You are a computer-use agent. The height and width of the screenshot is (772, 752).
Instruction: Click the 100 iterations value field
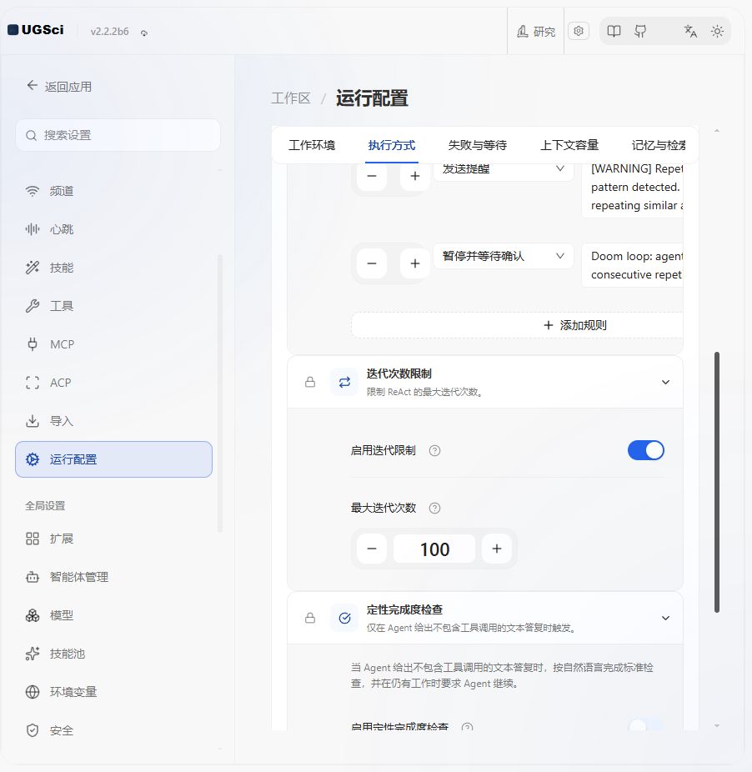[434, 549]
